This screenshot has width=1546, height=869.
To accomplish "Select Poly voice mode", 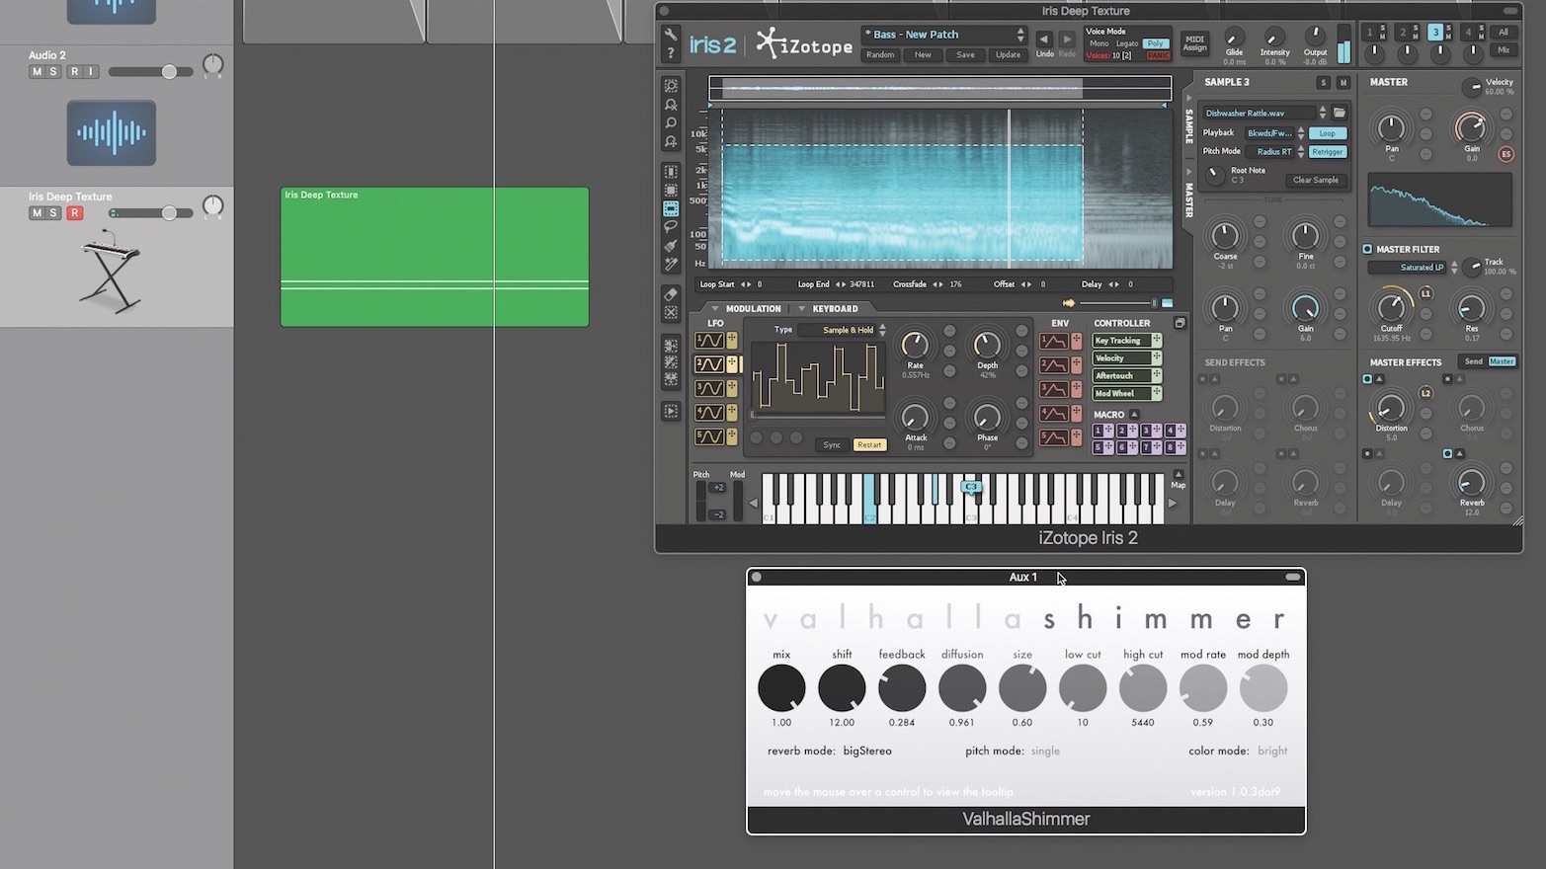I will 1155,43.
